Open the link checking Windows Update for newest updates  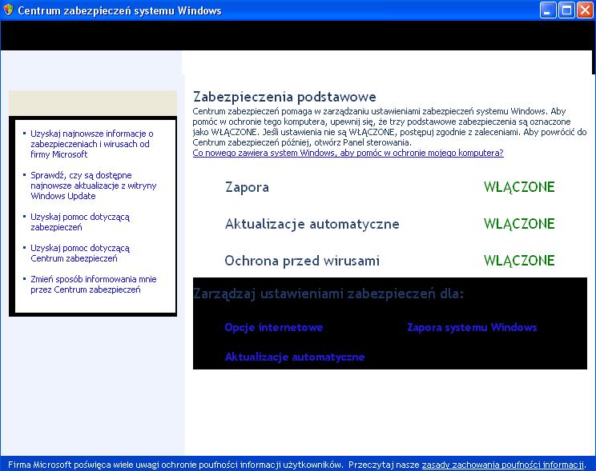[93, 186]
